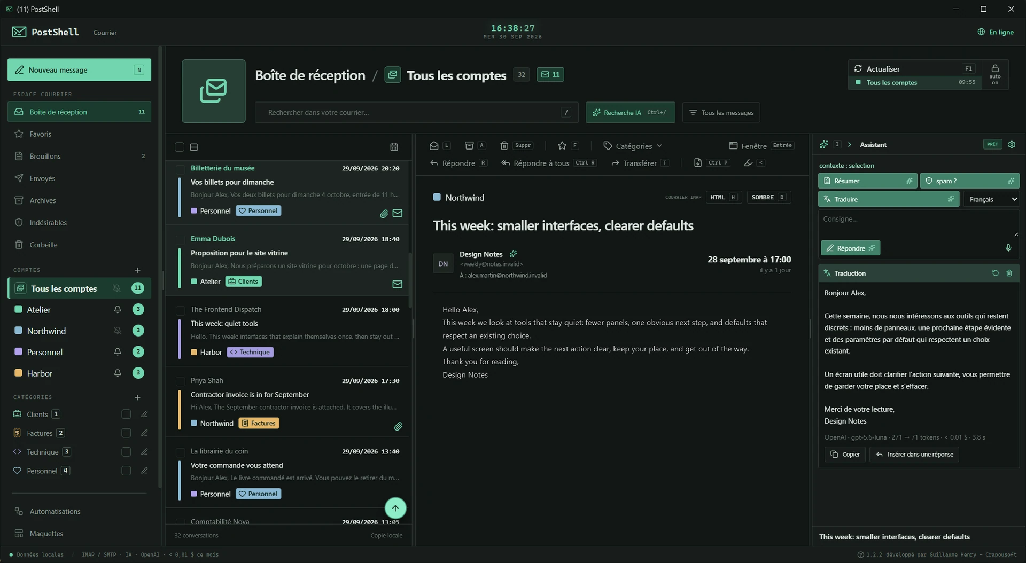
Task: Click the scroll-to-top arrow button
Action: pyautogui.click(x=395, y=508)
